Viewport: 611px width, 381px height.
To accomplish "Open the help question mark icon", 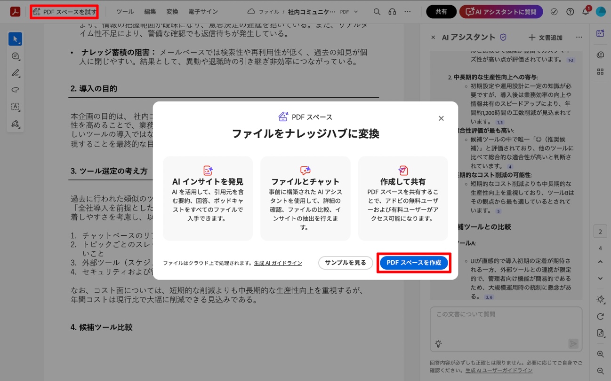I will tap(570, 12).
